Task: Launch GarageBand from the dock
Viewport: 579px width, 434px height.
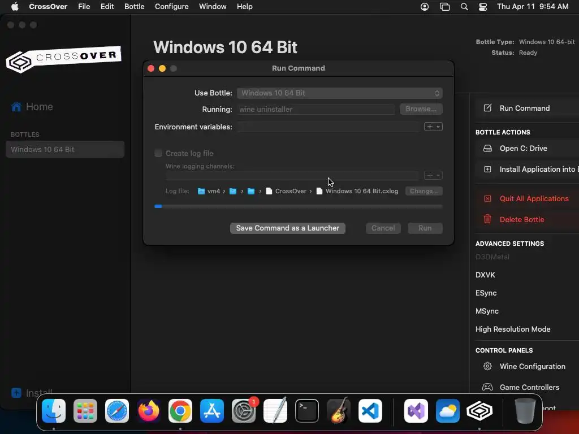Action: point(339,411)
